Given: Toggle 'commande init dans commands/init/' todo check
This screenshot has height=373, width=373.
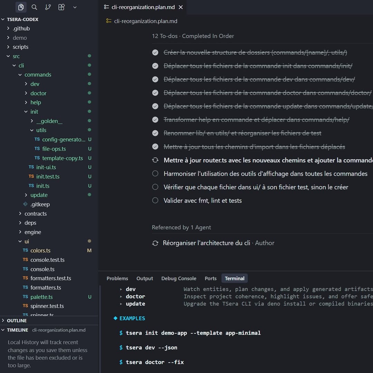Looking at the screenshot, I should 155,66.
